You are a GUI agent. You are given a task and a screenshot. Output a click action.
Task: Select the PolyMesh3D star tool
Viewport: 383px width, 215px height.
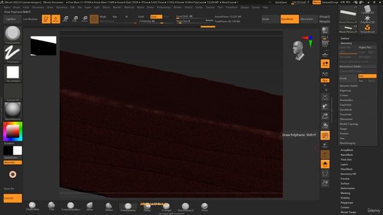point(367,20)
